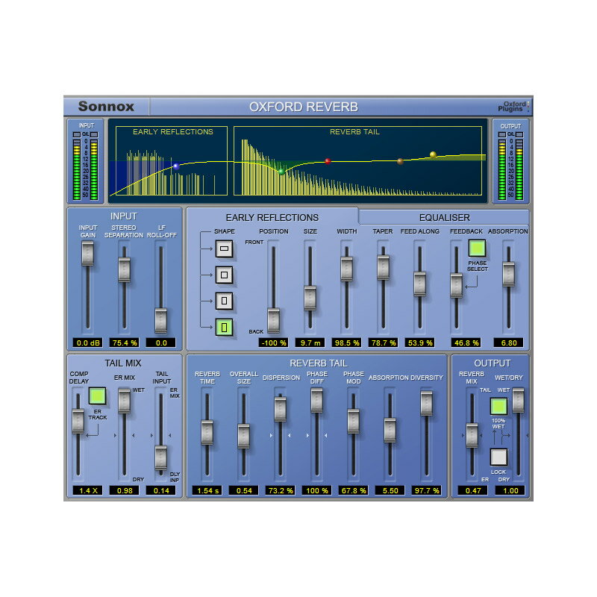Click the Reverb Time slider handle
The image size is (597, 597).
tap(207, 432)
